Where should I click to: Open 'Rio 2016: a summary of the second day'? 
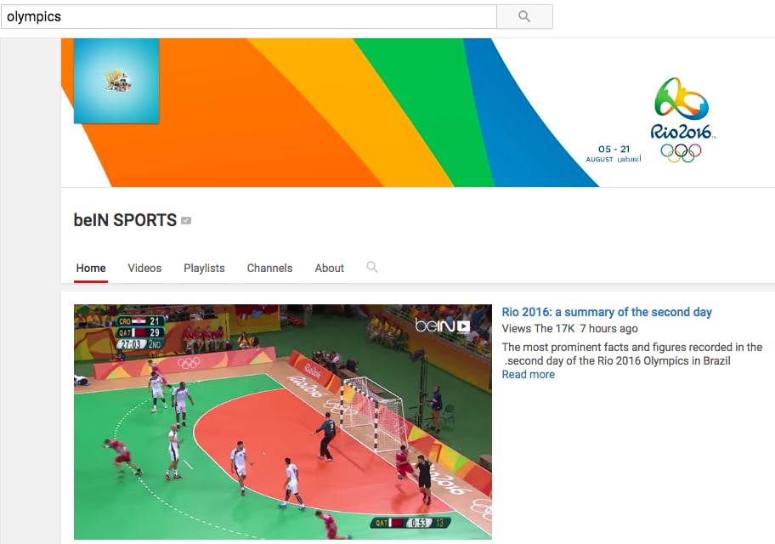tap(607, 312)
